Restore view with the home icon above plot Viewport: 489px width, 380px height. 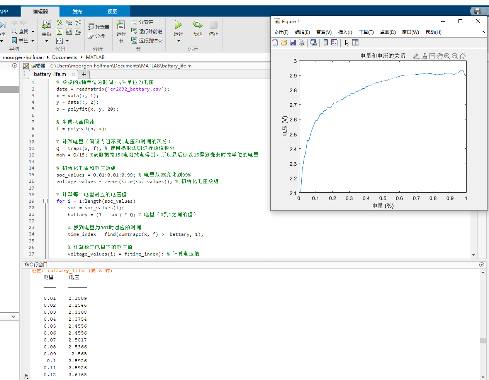pos(463,56)
